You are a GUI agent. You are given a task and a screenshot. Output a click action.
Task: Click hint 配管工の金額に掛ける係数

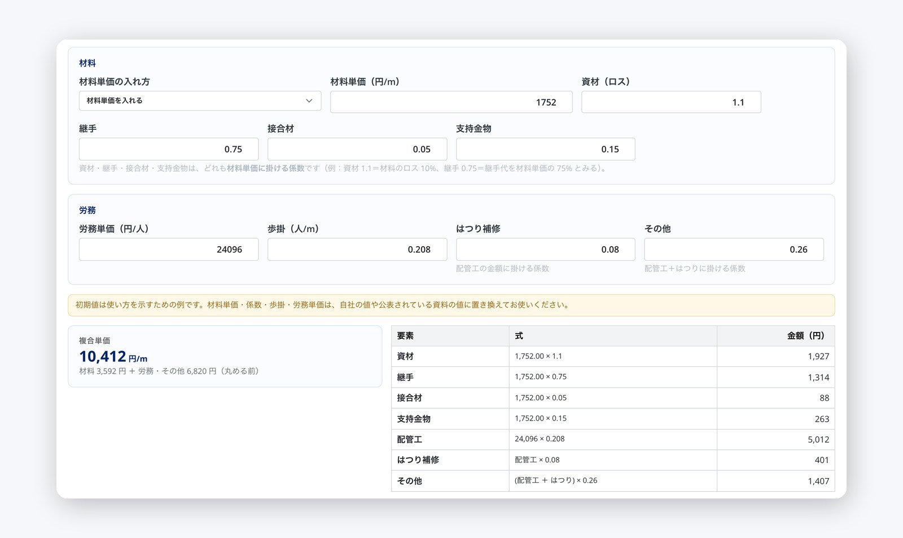(502, 269)
